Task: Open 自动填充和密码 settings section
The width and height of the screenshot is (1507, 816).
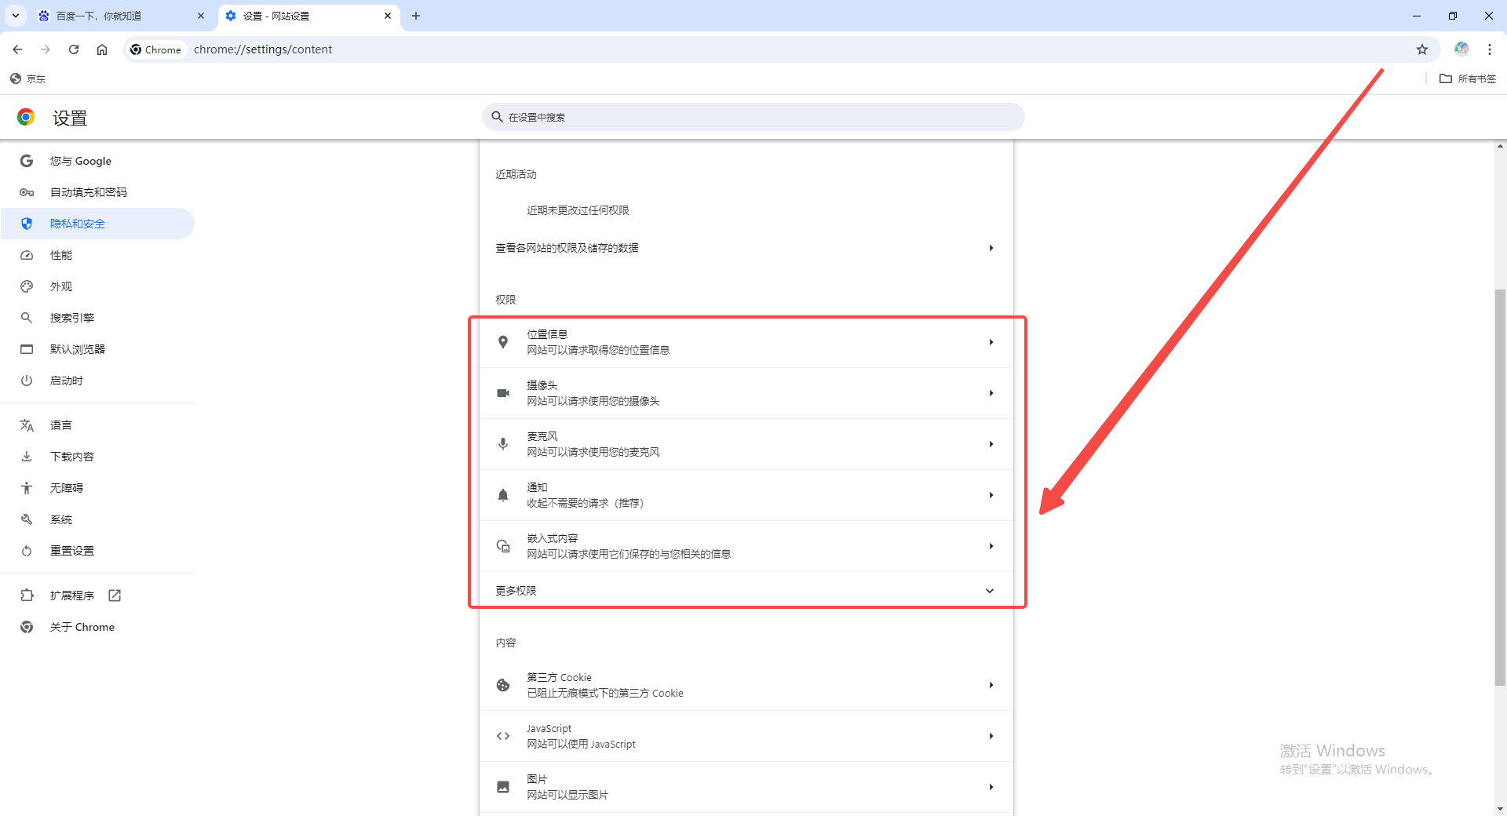Action: pos(97,192)
